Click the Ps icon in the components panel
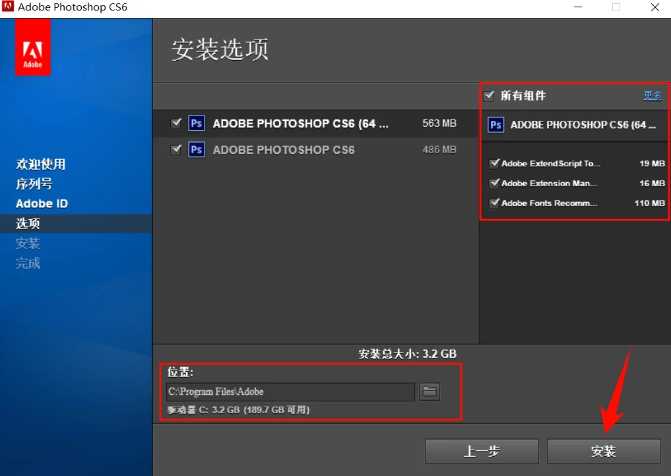Screen dimensions: 671x476 (496, 125)
